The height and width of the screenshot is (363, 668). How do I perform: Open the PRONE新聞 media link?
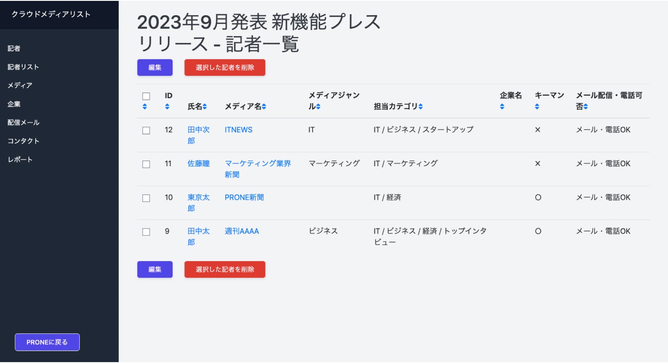coord(244,198)
